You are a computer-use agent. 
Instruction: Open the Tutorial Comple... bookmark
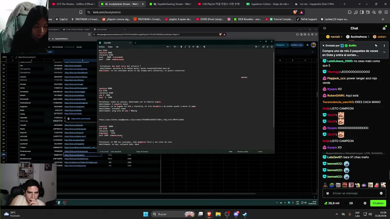[x=279, y=19]
